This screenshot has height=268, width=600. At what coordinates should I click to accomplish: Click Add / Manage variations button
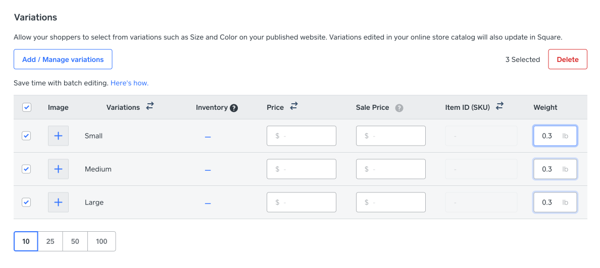point(63,59)
